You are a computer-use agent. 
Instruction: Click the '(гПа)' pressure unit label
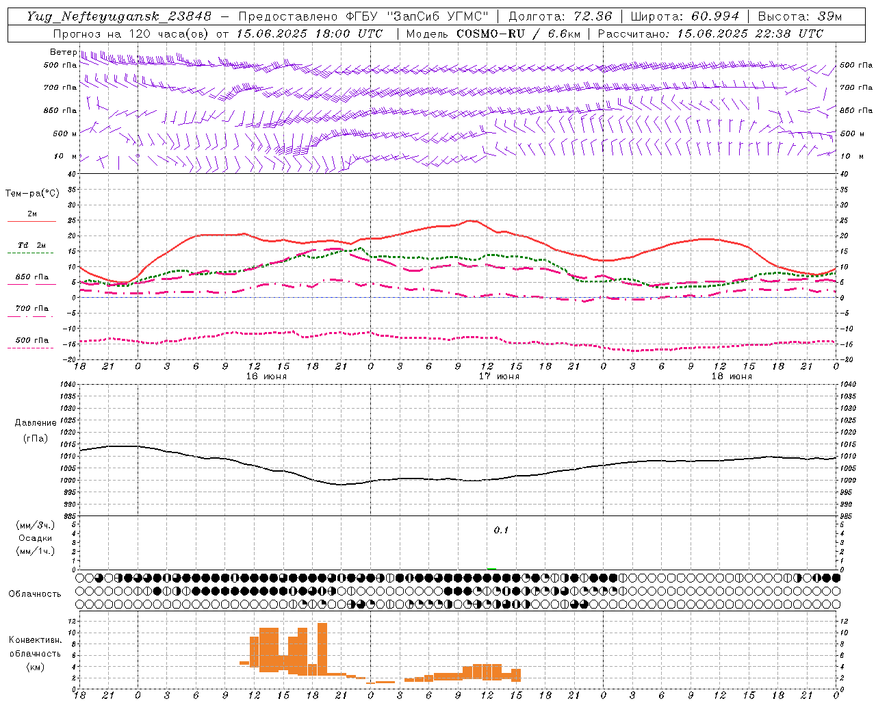(36, 439)
